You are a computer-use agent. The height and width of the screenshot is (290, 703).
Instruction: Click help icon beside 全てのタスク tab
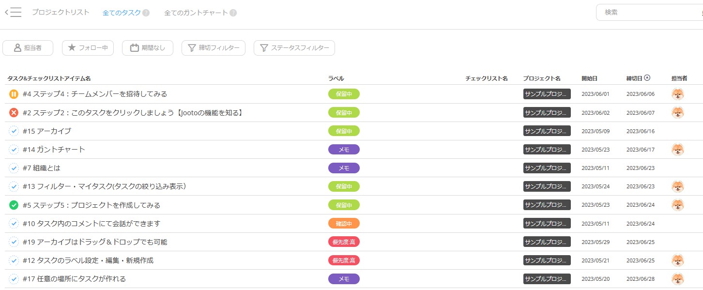(x=146, y=13)
